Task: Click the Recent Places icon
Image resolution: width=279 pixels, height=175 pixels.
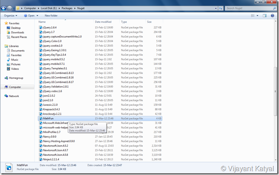Action: pyautogui.click(x=8, y=37)
